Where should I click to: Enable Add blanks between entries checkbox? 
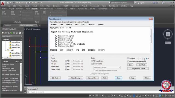[128, 62]
